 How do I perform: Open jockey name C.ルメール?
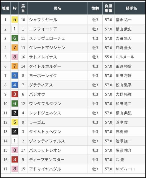(125, 57)
